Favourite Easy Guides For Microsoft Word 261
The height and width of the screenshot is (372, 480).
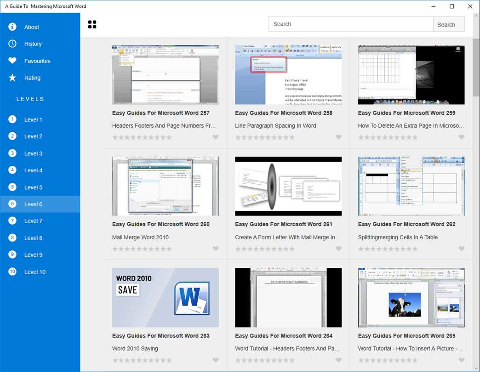tap(338, 248)
